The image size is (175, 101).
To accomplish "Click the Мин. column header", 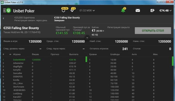I will click(x=155, y=54).
